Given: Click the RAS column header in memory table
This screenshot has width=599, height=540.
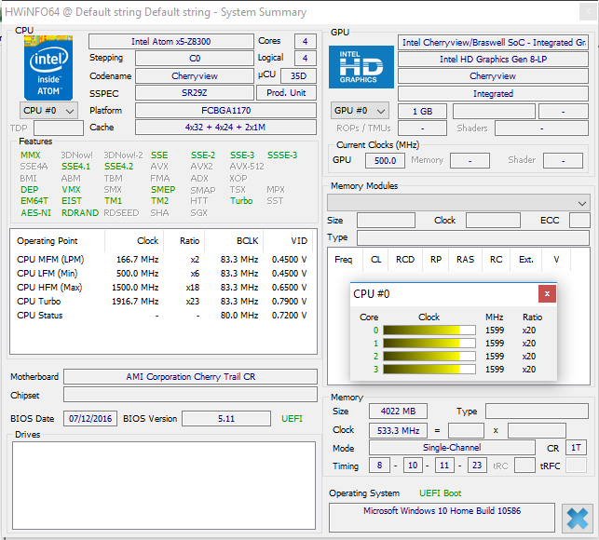Looking at the screenshot, I should click(x=465, y=260).
